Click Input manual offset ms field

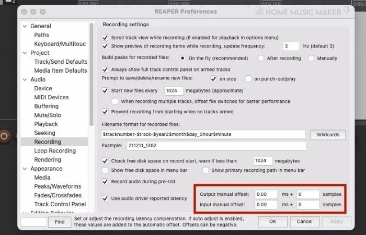(266, 205)
